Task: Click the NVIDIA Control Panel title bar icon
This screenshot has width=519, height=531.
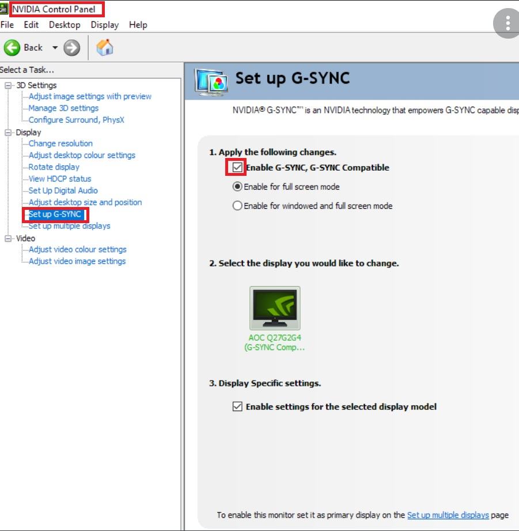Action: (3, 9)
